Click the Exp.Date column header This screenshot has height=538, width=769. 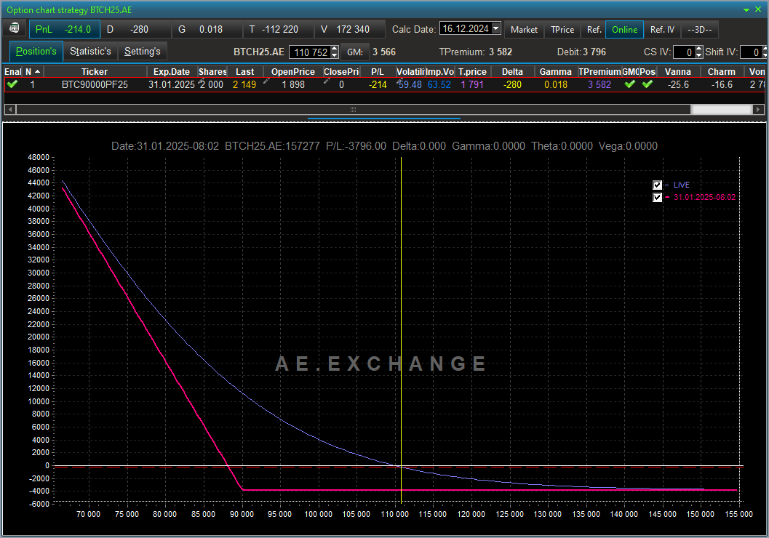tap(172, 71)
